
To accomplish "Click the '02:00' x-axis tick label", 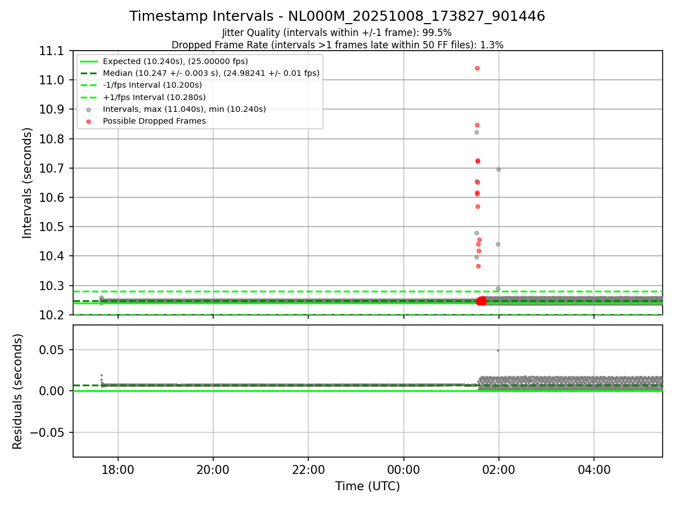I will pyautogui.click(x=499, y=469).
